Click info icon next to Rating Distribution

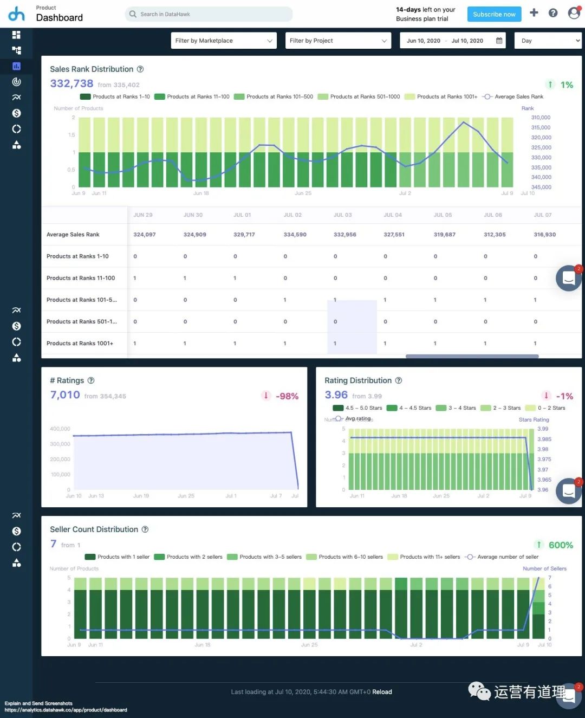click(x=399, y=380)
